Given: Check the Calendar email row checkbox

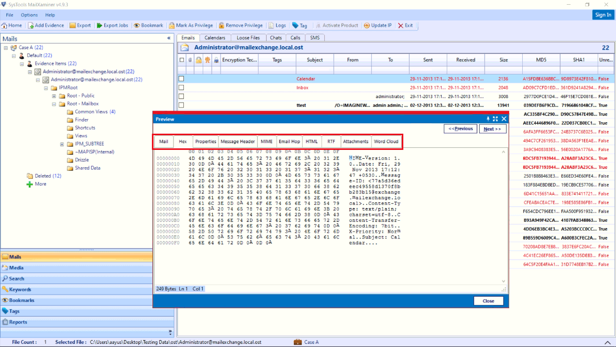Looking at the screenshot, I should point(181,79).
